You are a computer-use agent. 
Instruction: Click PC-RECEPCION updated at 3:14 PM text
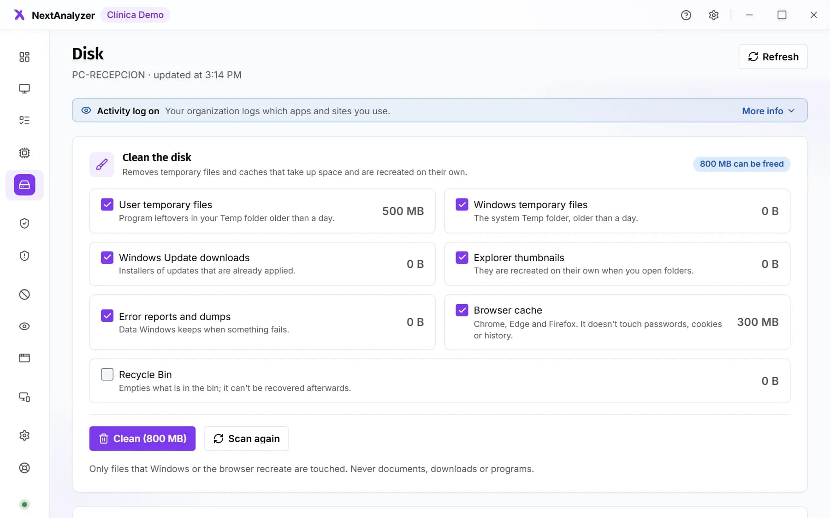pos(157,75)
